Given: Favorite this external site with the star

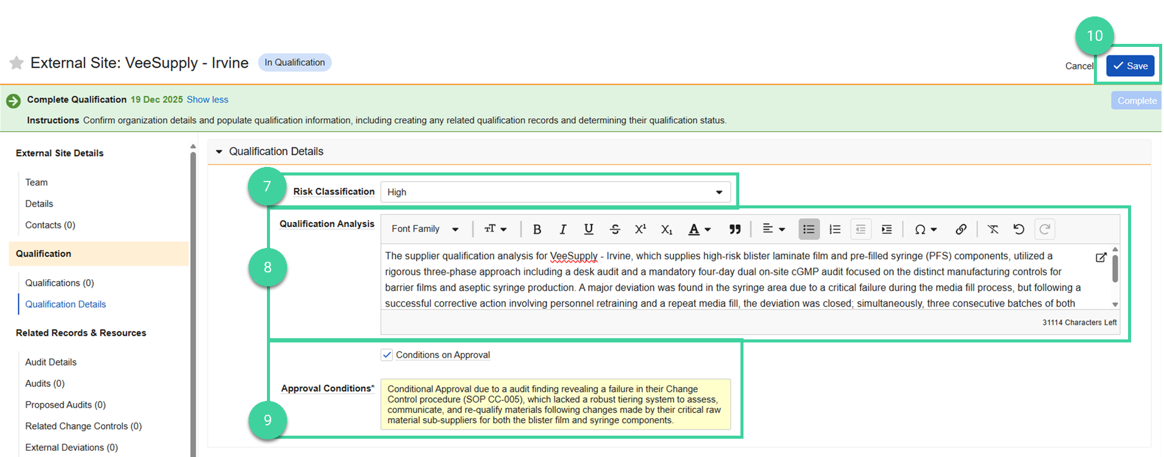Looking at the screenshot, I should tap(16, 63).
